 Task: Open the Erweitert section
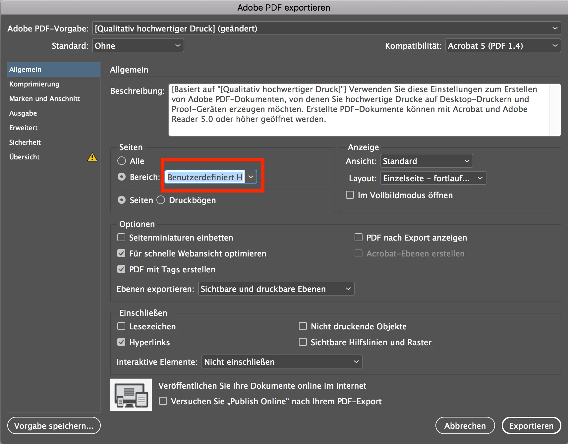point(54,128)
